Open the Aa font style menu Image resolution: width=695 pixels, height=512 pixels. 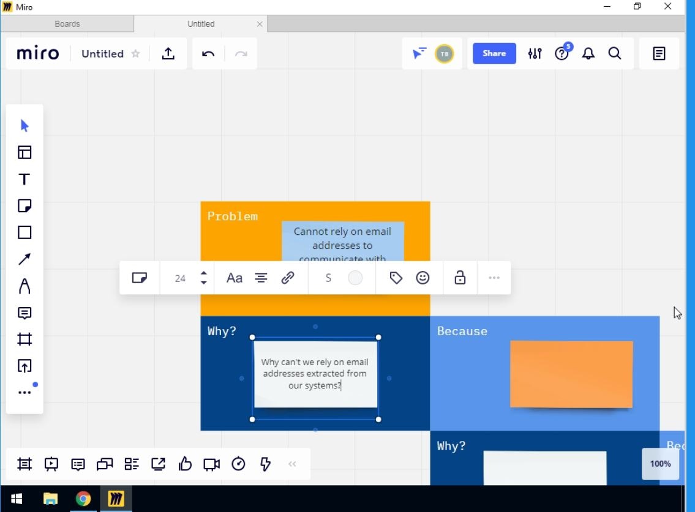[x=235, y=278]
